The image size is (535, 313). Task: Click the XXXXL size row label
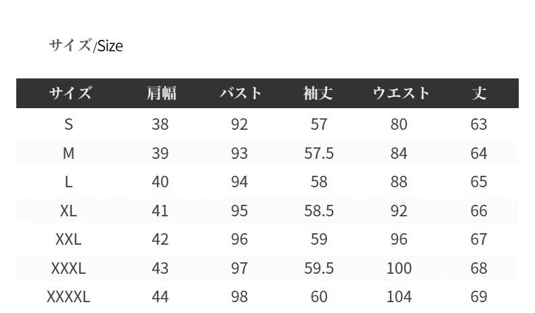tap(68, 297)
